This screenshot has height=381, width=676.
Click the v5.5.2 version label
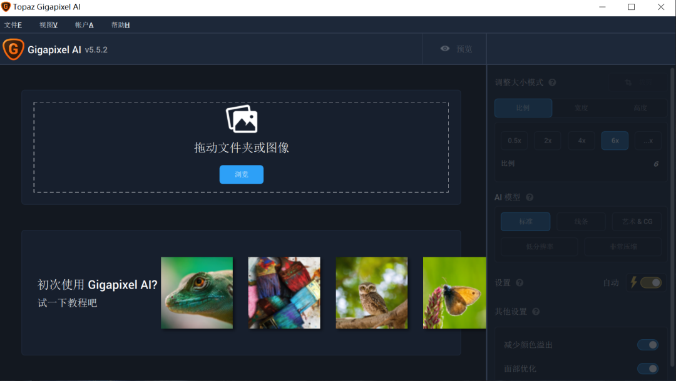coord(96,50)
